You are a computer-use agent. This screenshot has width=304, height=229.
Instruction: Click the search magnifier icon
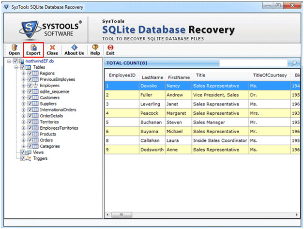coord(293,63)
